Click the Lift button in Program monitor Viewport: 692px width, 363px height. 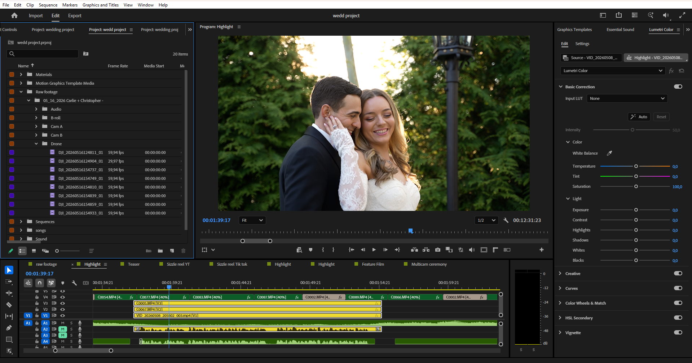pyautogui.click(x=414, y=250)
